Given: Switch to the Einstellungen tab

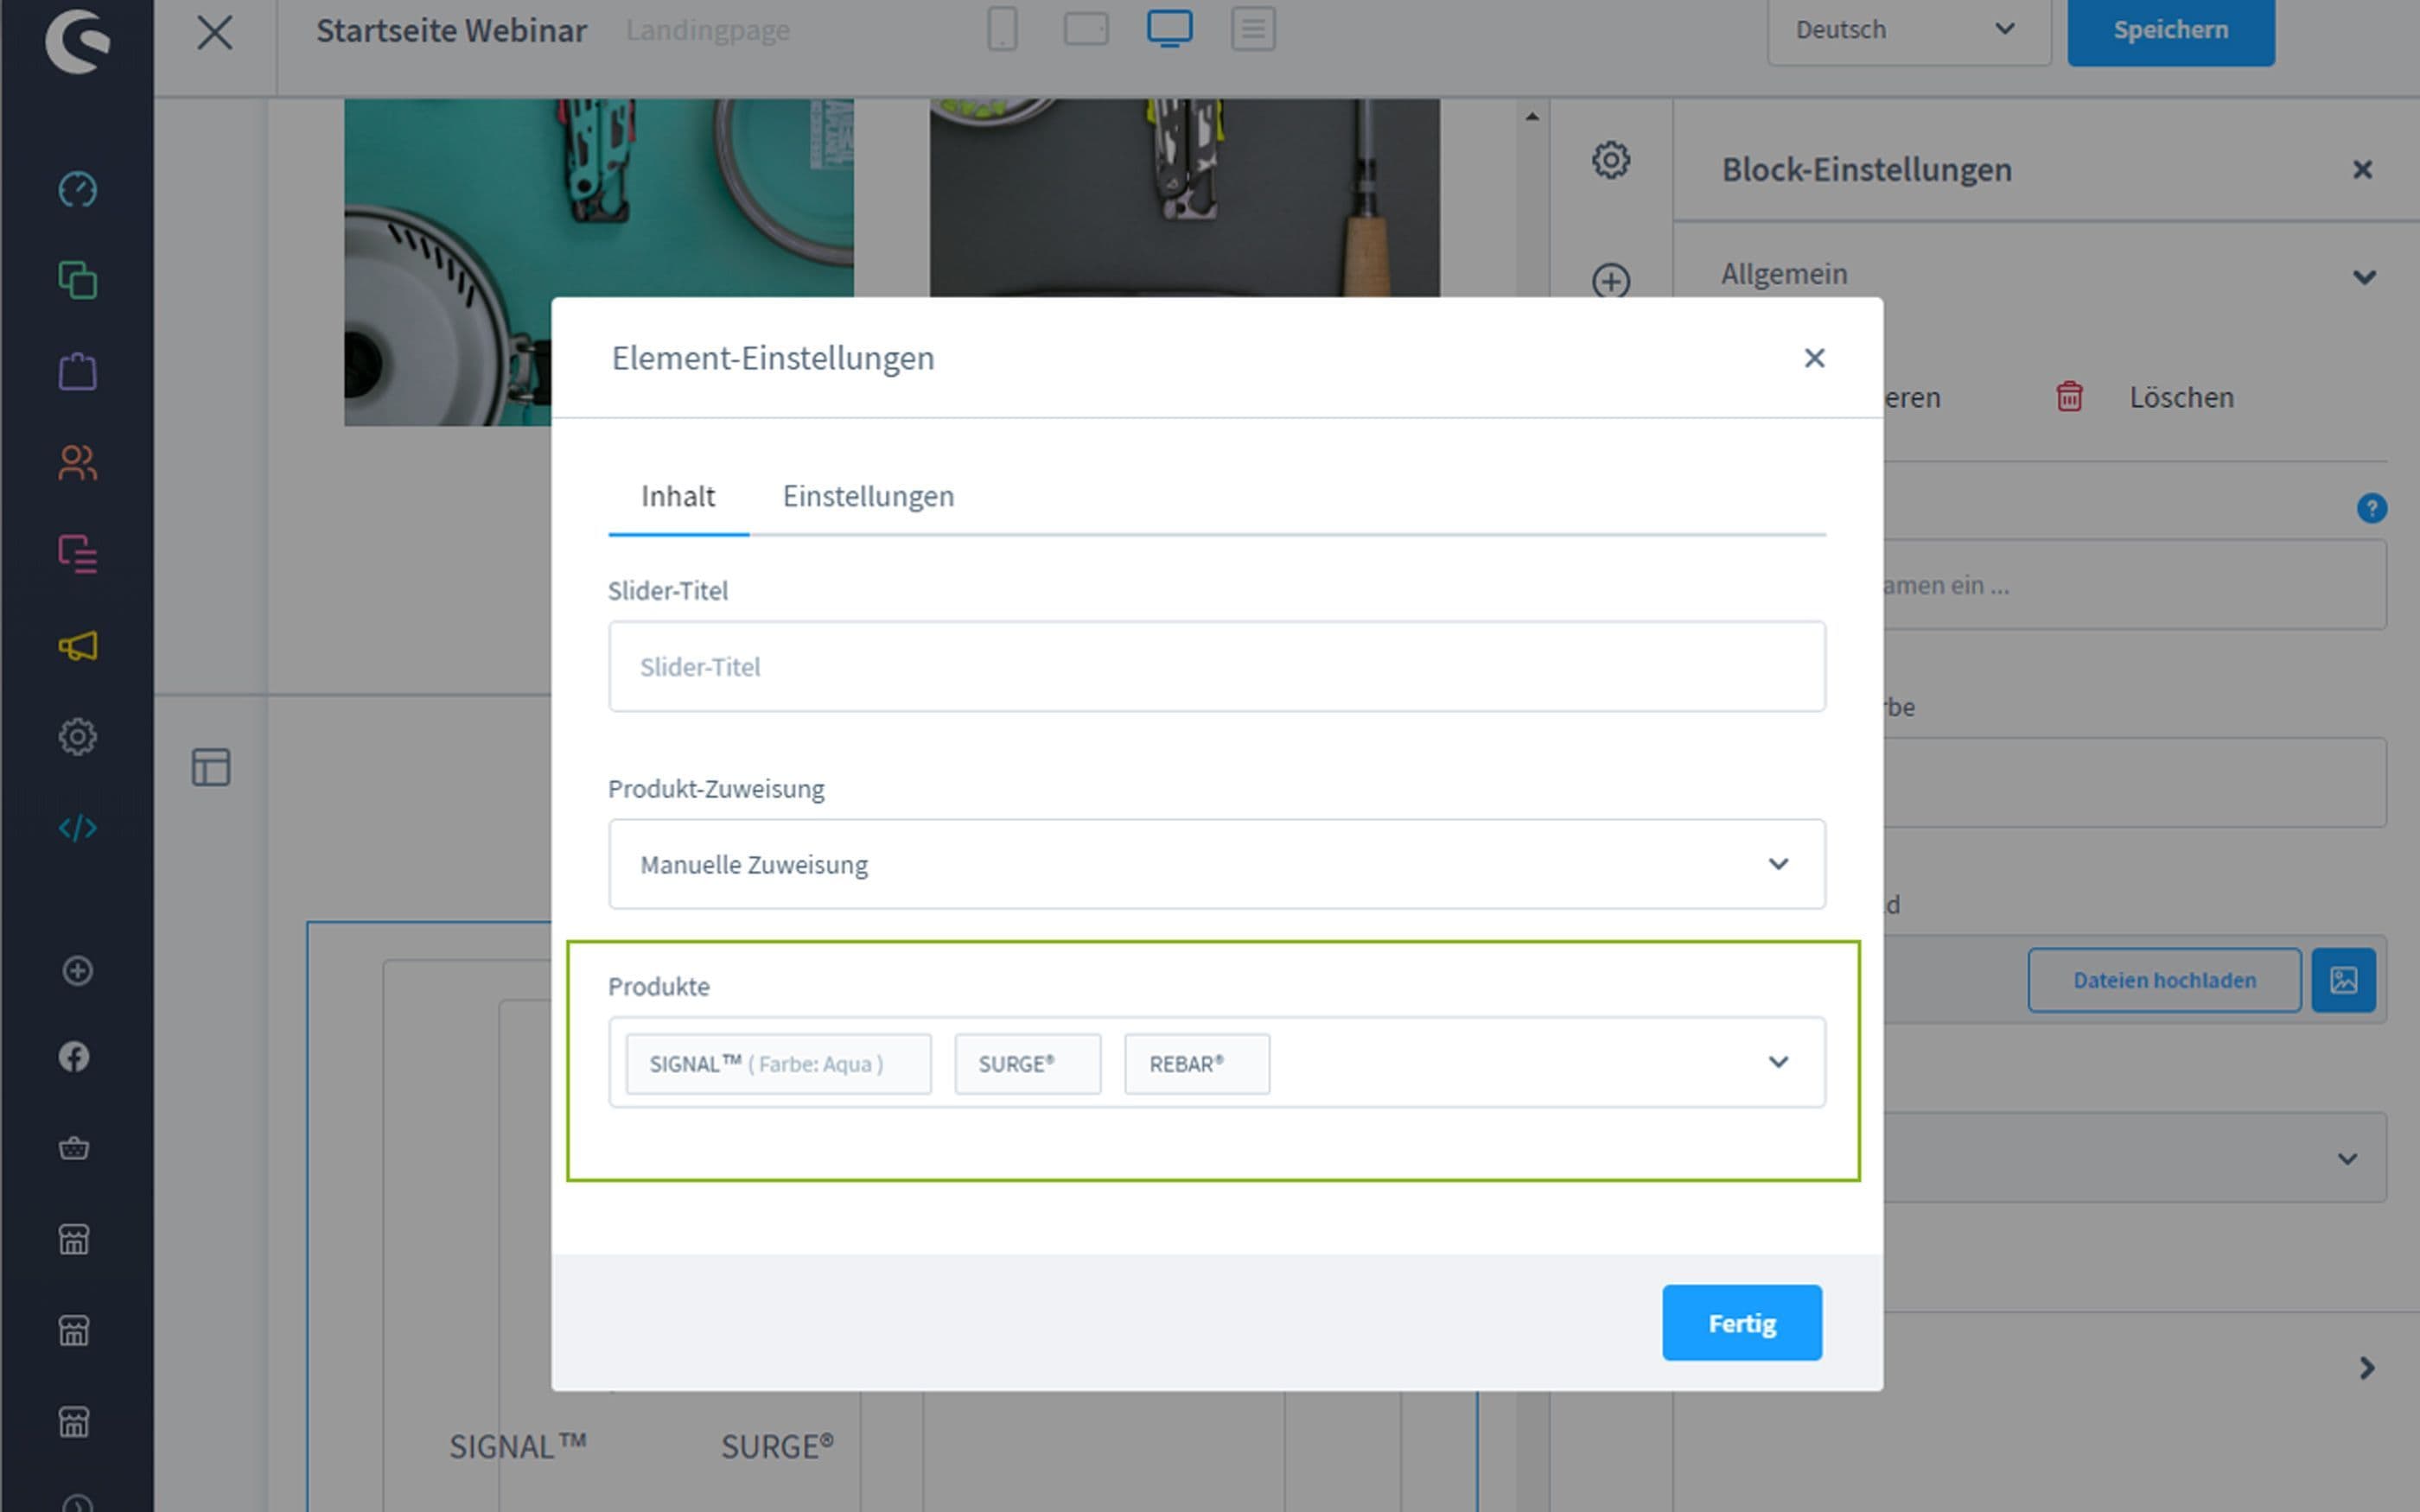Looking at the screenshot, I should (867, 496).
